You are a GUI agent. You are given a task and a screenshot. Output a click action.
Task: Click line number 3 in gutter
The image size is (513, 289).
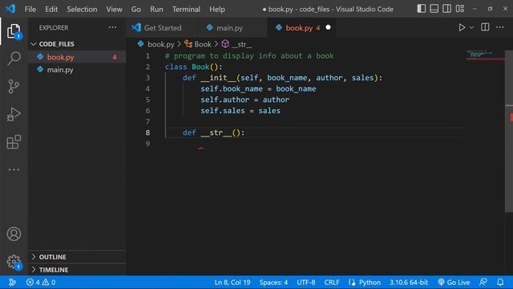[147, 78]
